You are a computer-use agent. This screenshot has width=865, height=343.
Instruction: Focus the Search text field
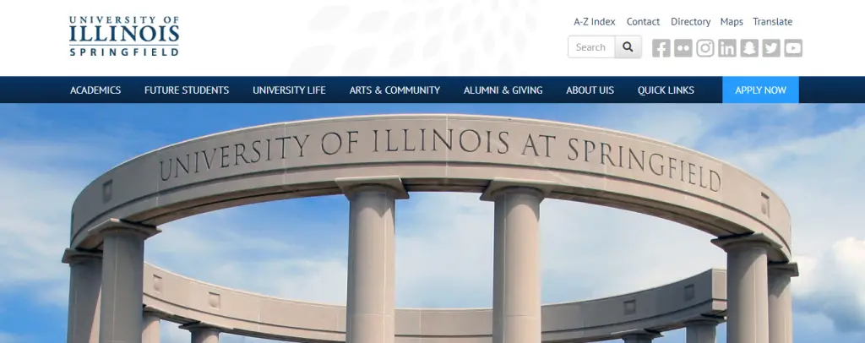591,46
